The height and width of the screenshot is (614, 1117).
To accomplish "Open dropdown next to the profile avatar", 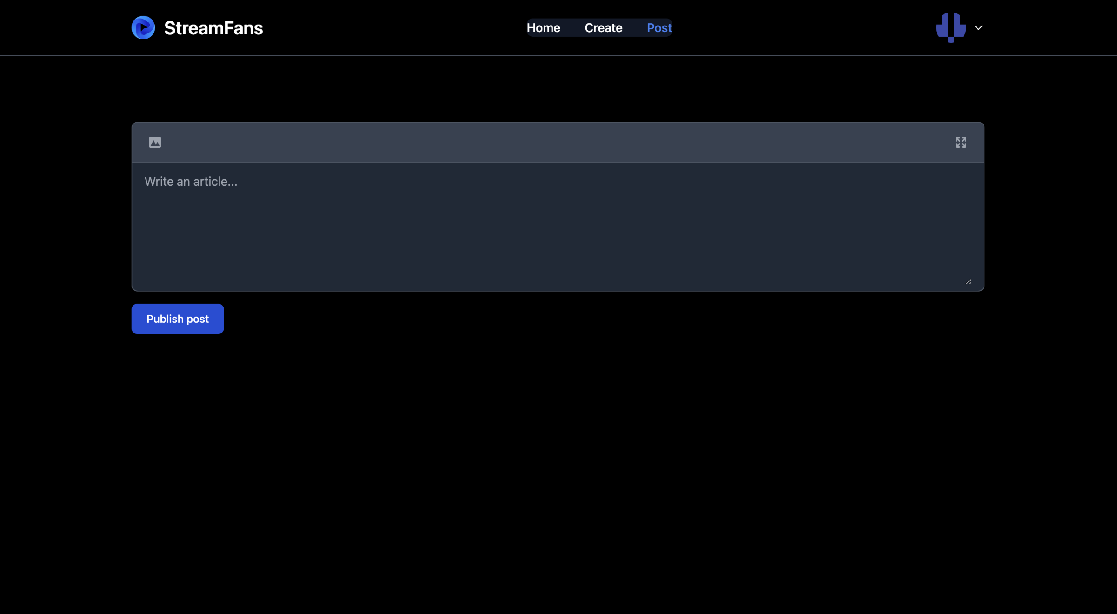I will [978, 28].
